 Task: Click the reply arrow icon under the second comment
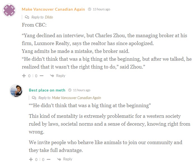click(59, 159)
